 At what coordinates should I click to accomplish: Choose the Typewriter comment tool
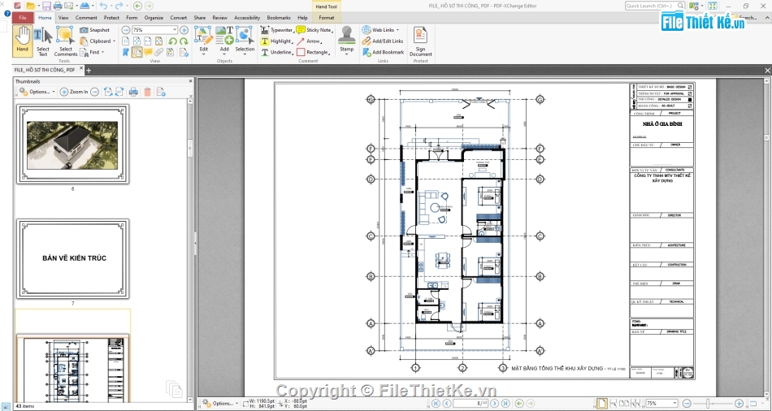pos(276,30)
